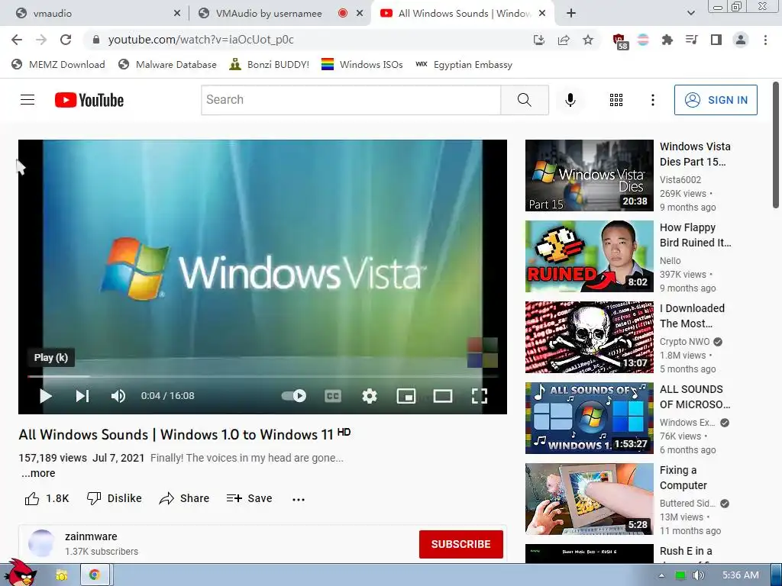
Task: Click the SIGN IN button
Action: point(716,100)
